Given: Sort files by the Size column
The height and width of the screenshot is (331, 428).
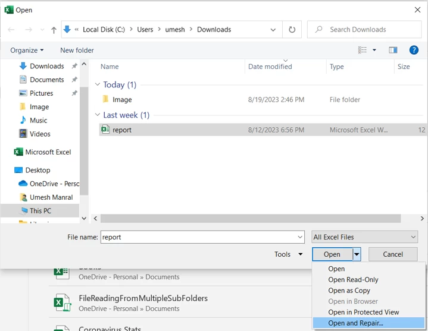Looking at the screenshot, I should (404, 67).
